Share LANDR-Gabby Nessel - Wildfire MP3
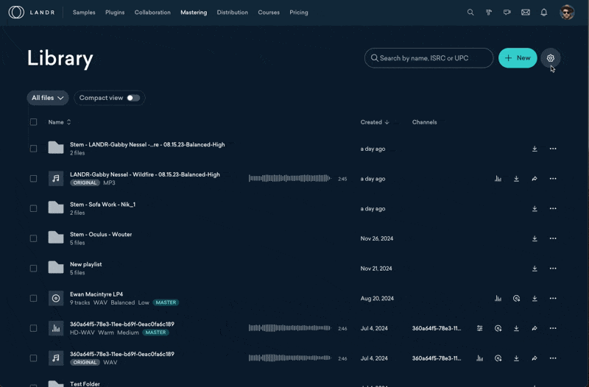The height and width of the screenshot is (387, 589). 535,179
